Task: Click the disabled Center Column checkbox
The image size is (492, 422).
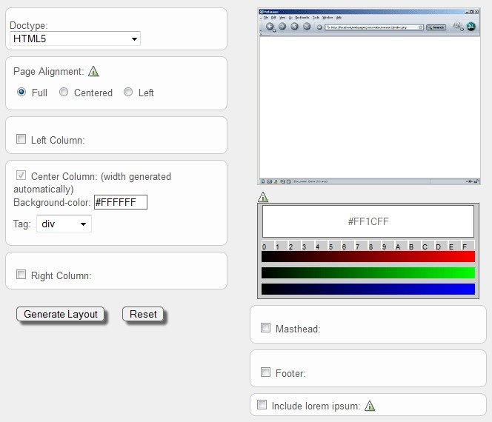Action: tap(21, 175)
